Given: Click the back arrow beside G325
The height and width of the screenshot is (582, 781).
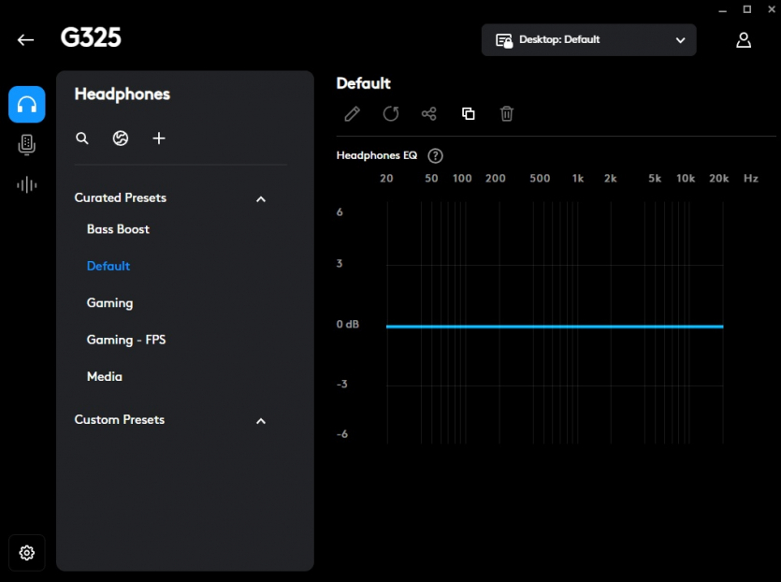Looking at the screenshot, I should click(x=25, y=39).
